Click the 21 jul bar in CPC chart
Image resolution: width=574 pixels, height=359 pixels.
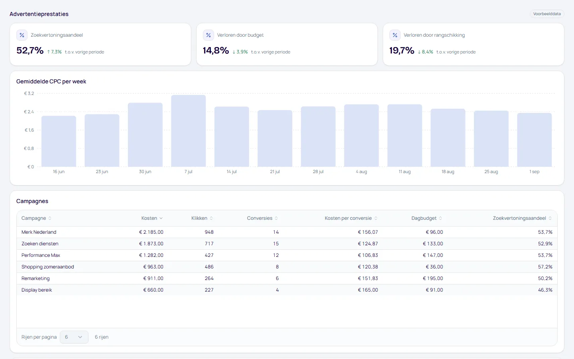coord(275,138)
